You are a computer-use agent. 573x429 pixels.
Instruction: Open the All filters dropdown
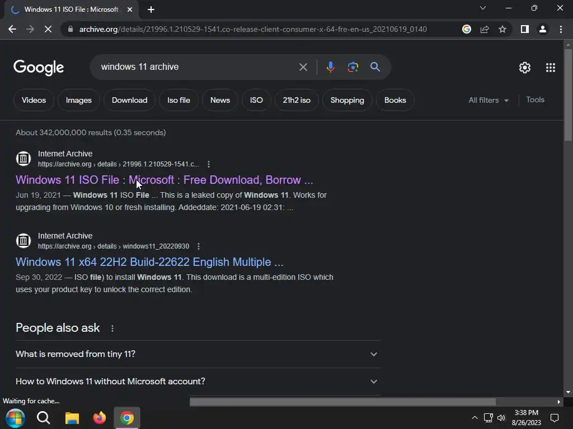point(489,100)
